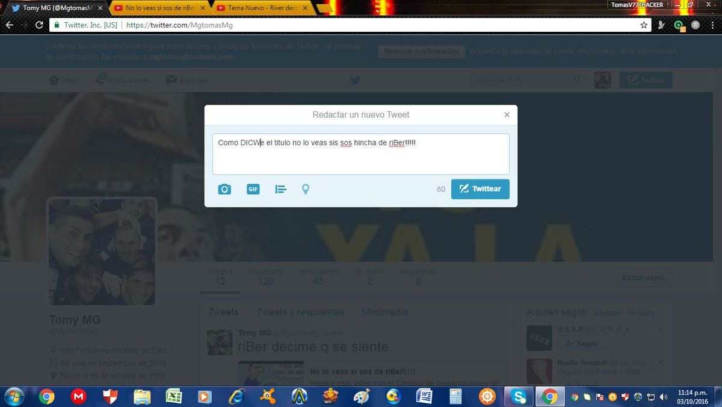Go back with the browser back arrow
The height and width of the screenshot is (407, 722).
coord(10,25)
